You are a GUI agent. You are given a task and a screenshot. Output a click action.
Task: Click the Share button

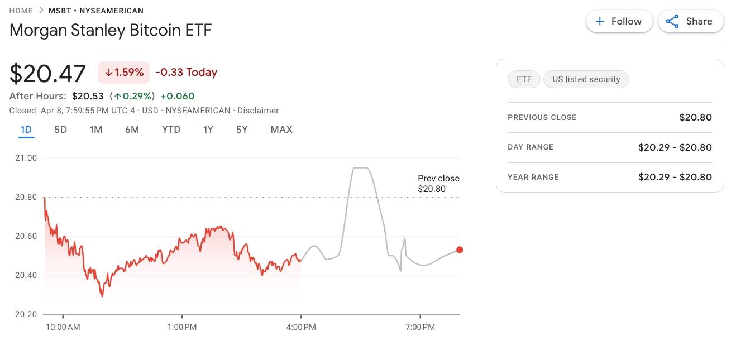[691, 21]
